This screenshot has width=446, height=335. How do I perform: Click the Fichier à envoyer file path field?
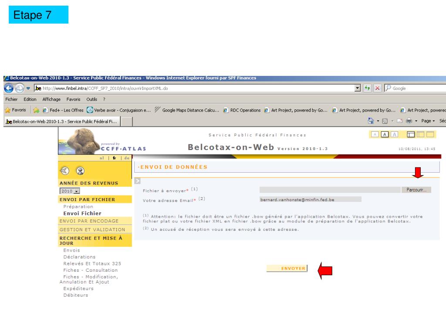coord(330,190)
